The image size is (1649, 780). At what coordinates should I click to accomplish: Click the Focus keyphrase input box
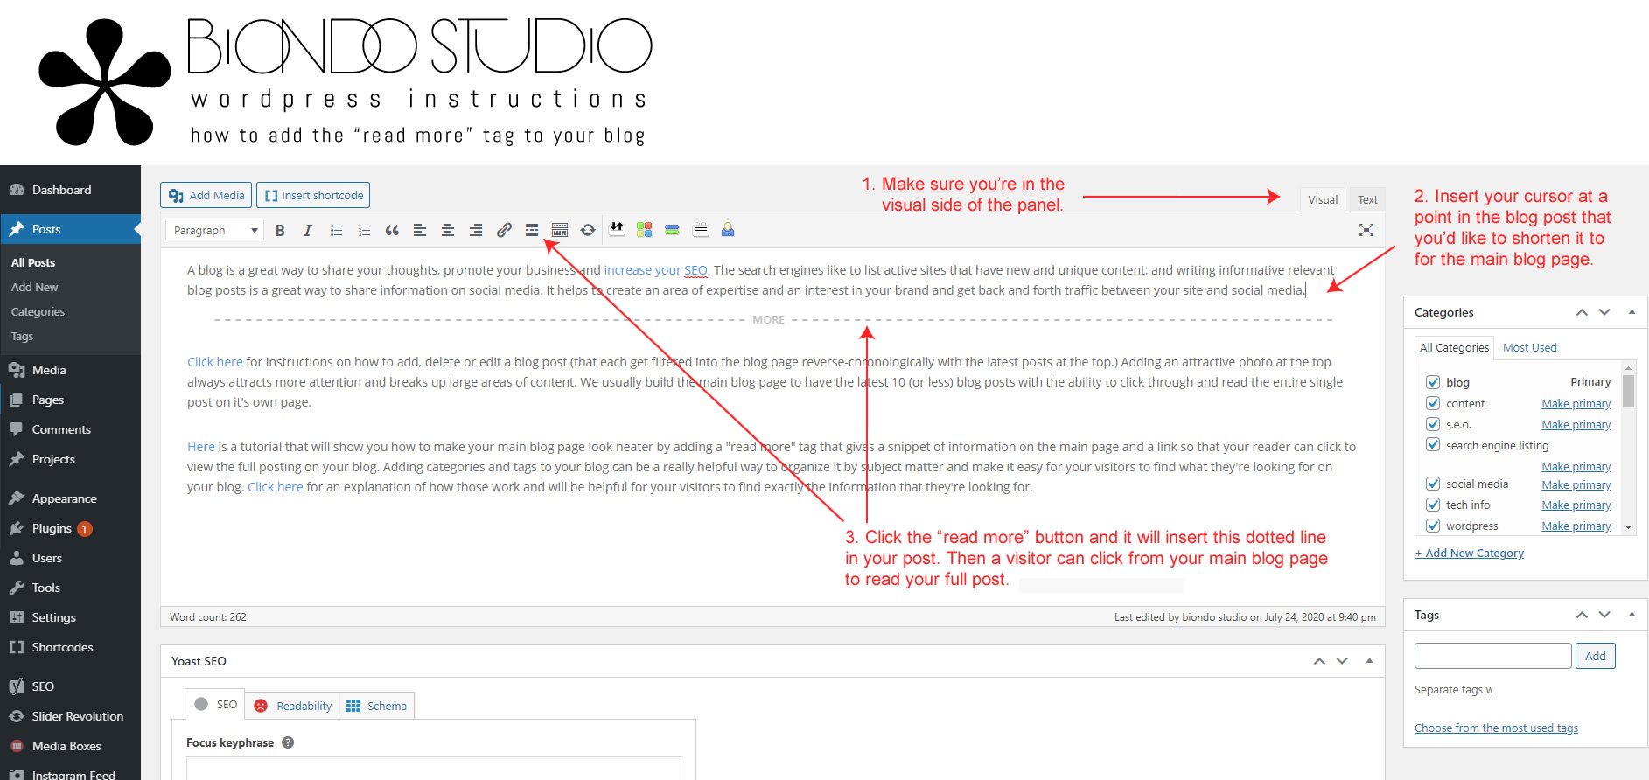[x=434, y=768]
